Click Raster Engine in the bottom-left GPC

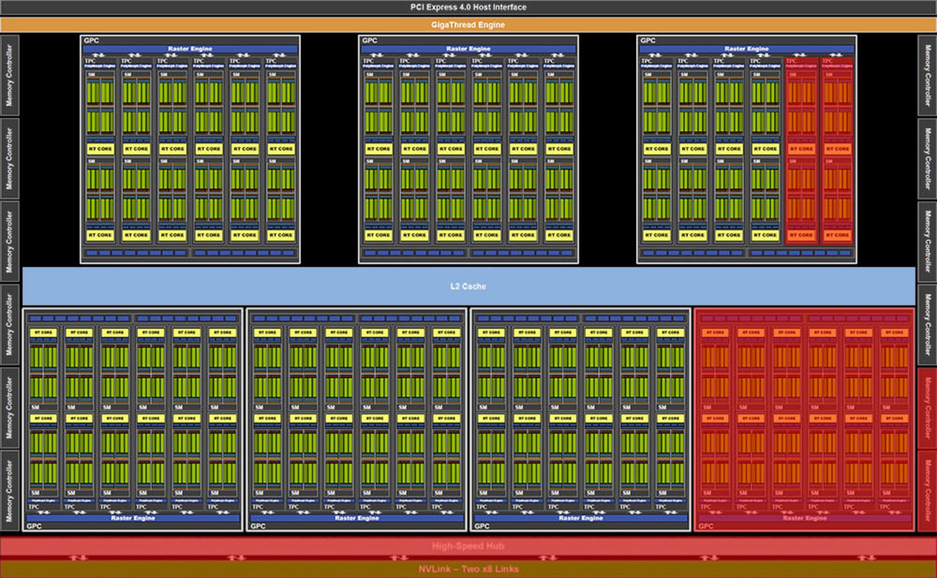(133, 518)
